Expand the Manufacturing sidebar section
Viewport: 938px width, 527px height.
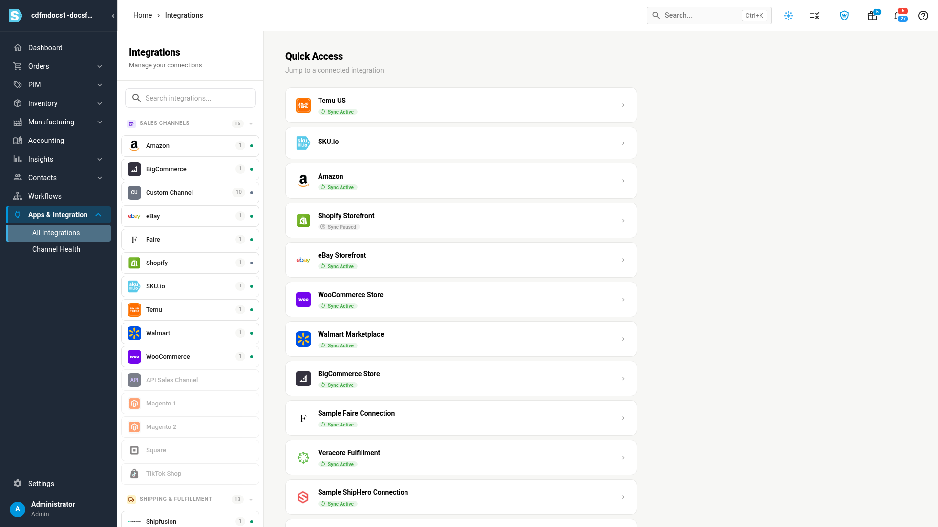click(100, 122)
